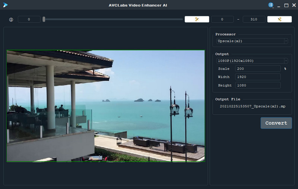Open the AVCLabs logo icon in title bar
The image size is (298, 189).
click(5, 5)
